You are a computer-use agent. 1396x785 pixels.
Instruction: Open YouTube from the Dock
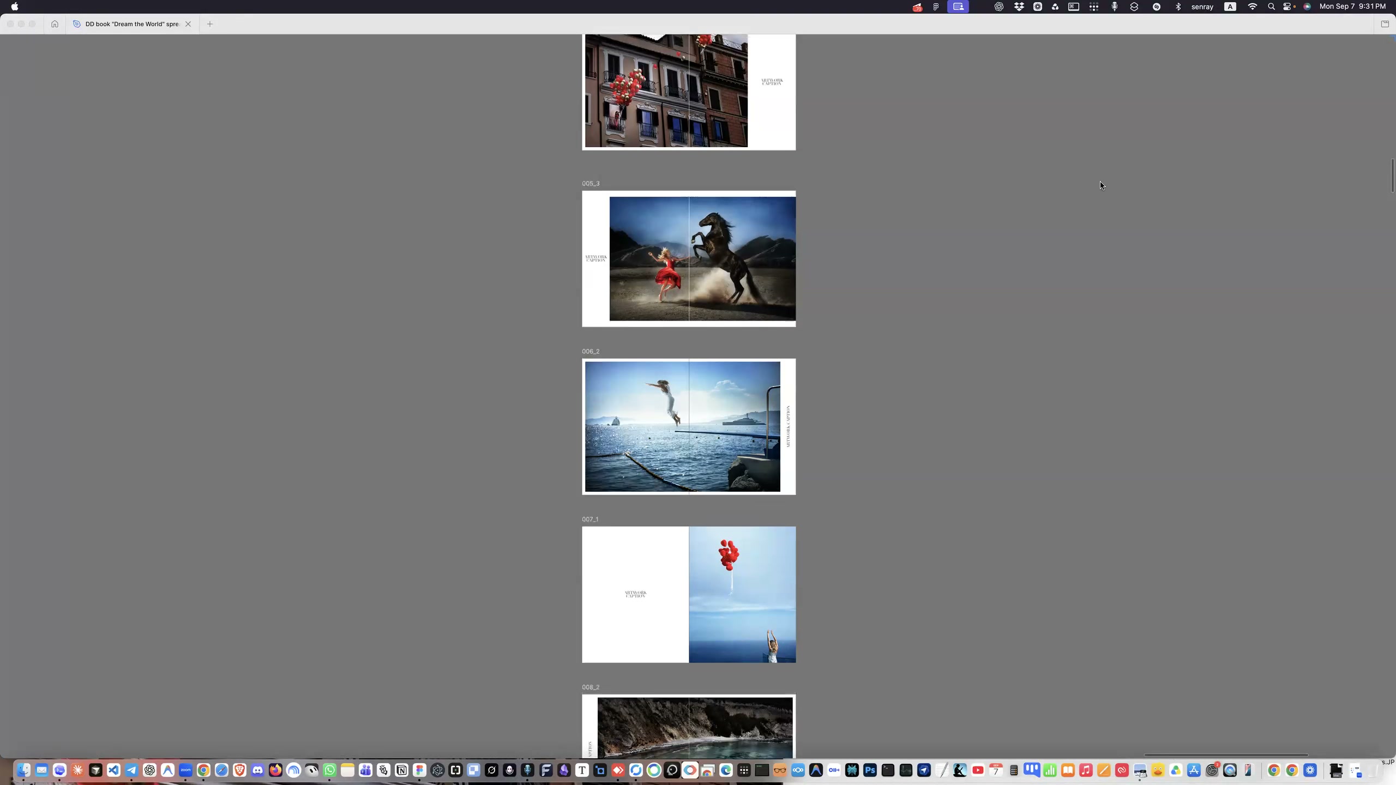pyautogui.click(x=978, y=770)
